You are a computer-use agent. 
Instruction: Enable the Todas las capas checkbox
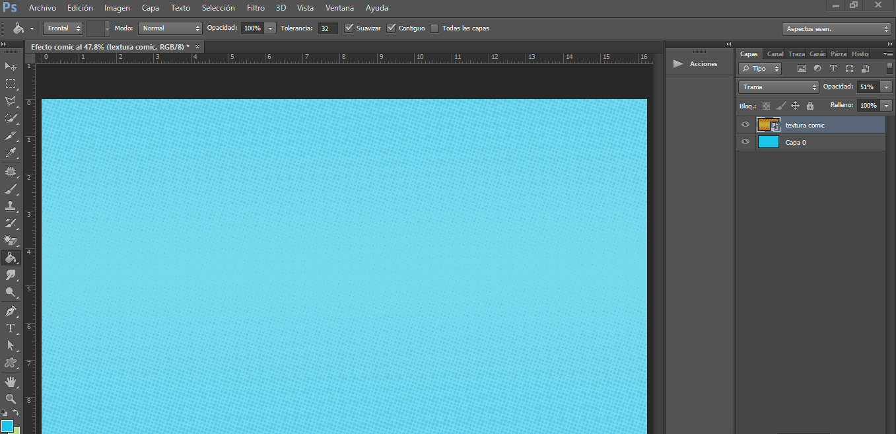pos(434,28)
